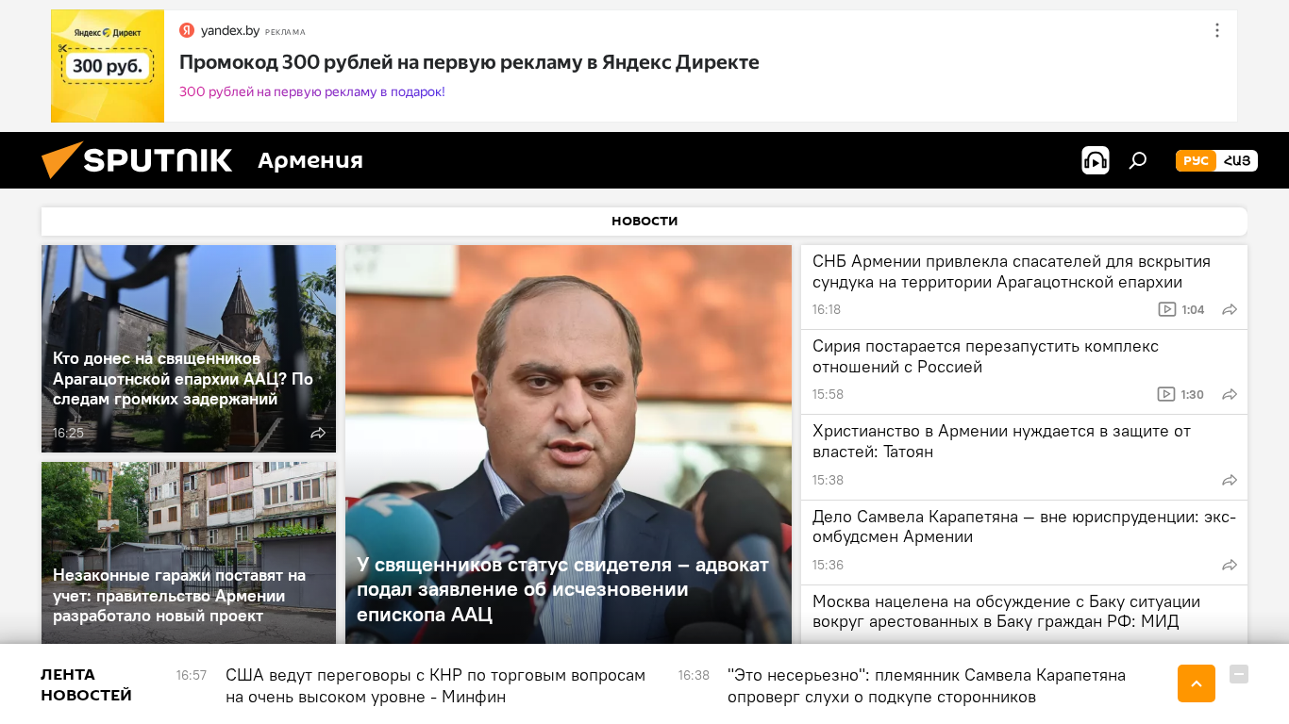The width and height of the screenshot is (1289, 724).
Task: Open the НОВОСТИ section tab
Action: point(644,222)
